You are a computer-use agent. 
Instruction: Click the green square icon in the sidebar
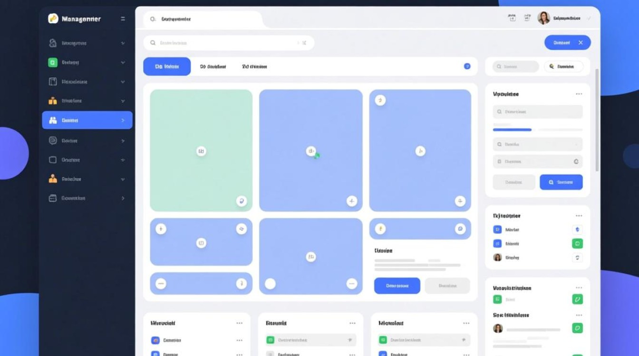point(53,62)
